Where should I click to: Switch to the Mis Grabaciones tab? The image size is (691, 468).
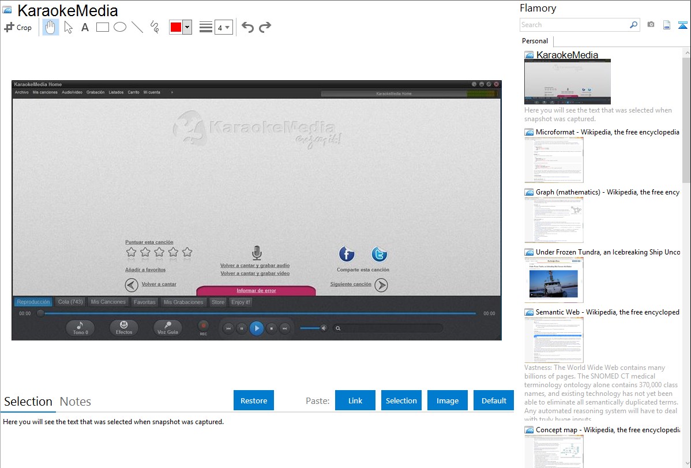point(183,302)
